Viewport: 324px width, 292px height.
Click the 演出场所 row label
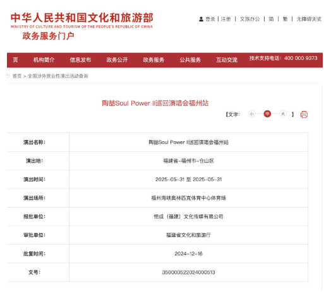coord(34,198)
